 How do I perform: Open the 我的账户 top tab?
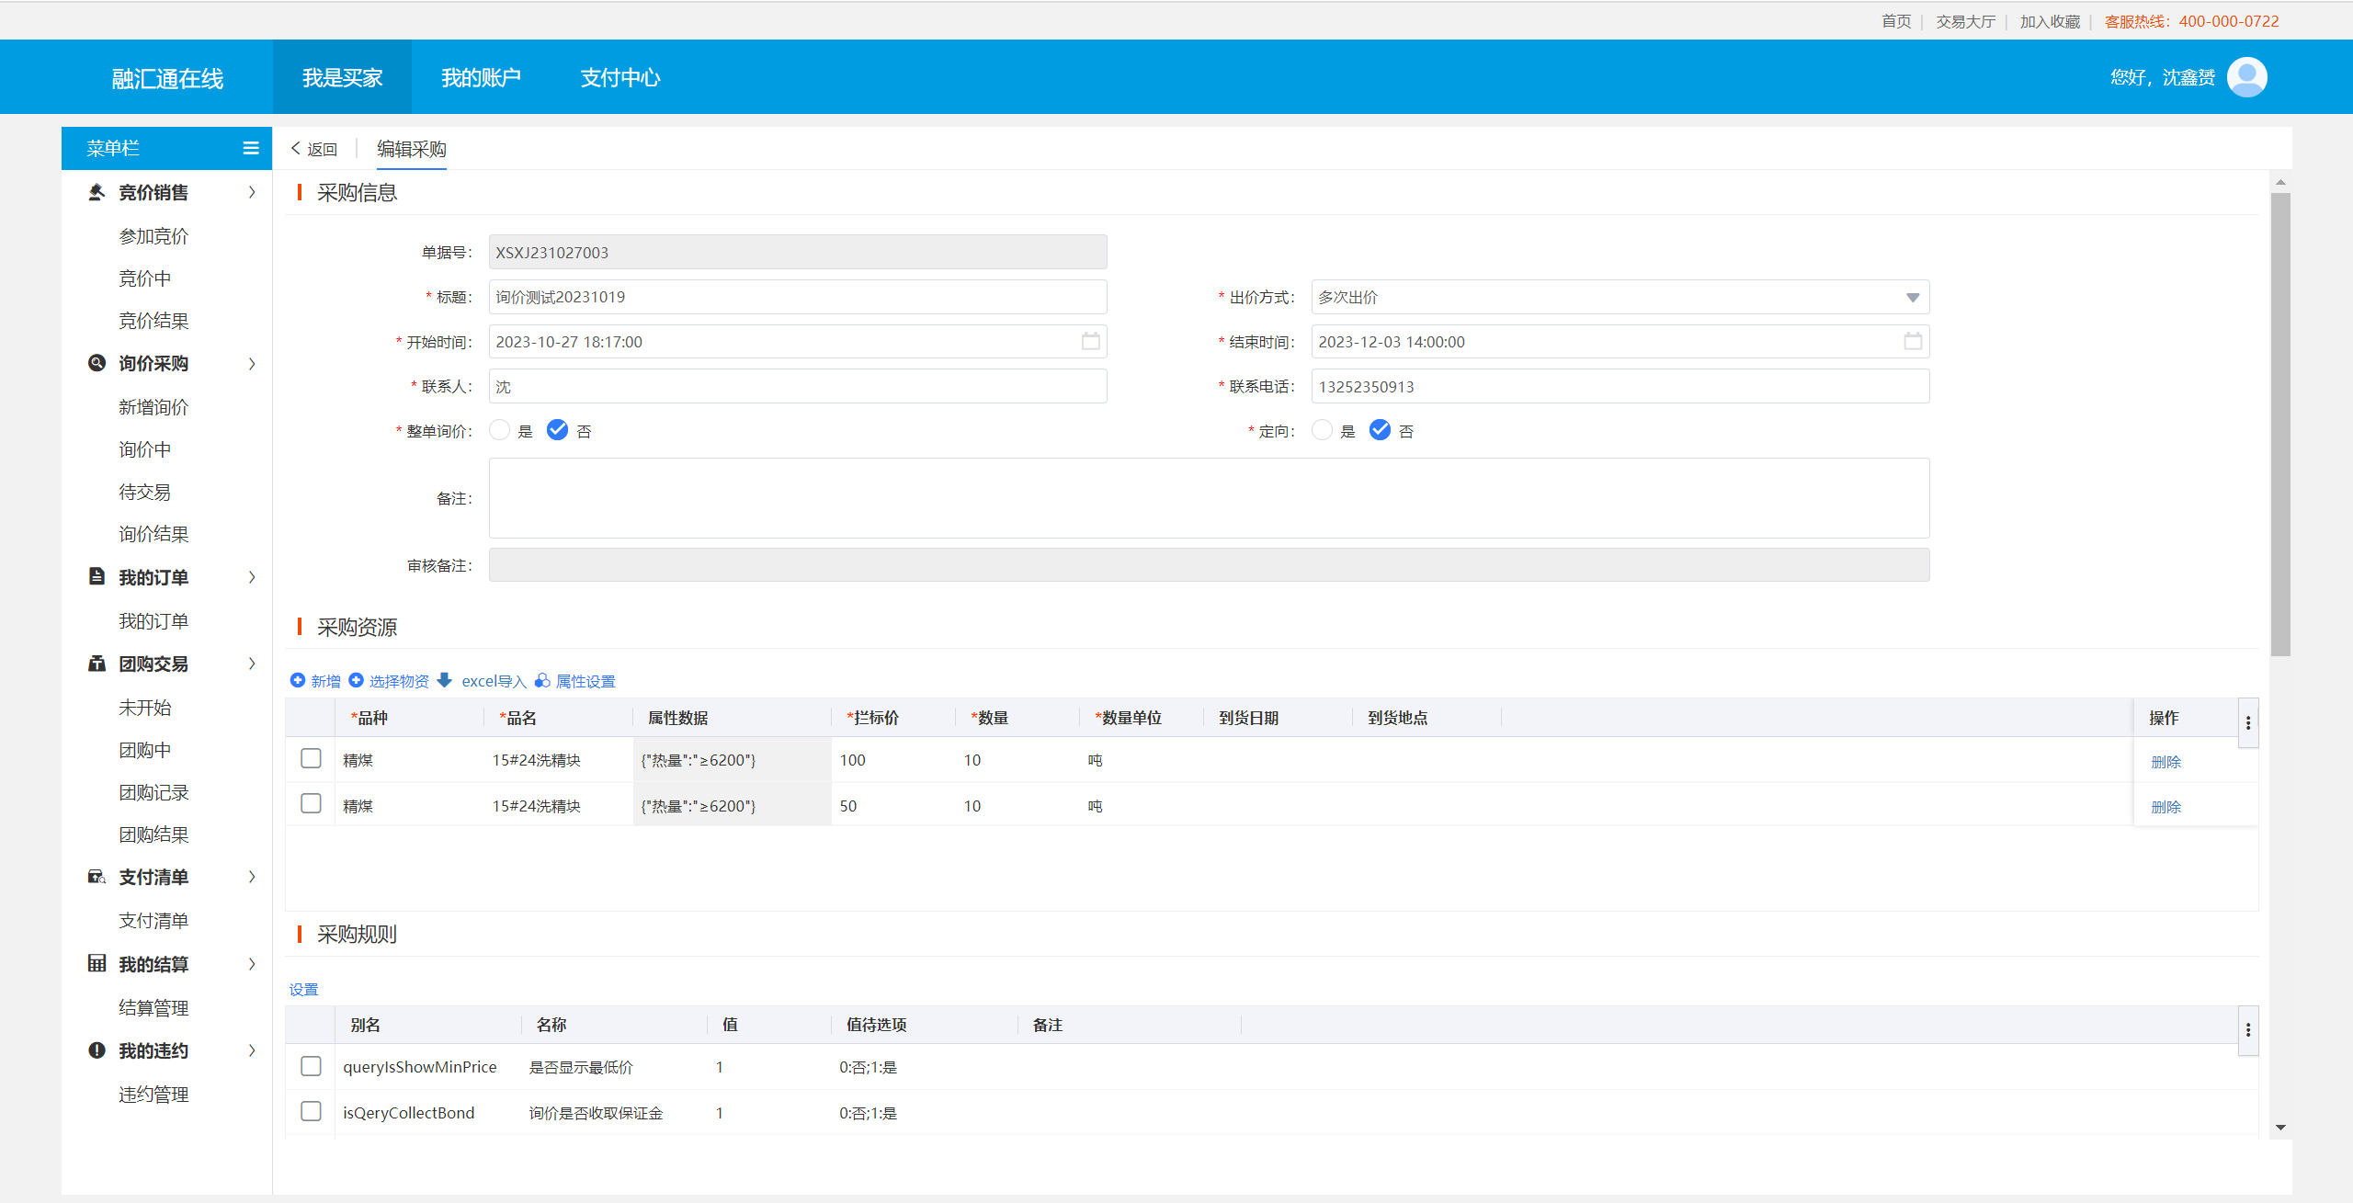481,77
